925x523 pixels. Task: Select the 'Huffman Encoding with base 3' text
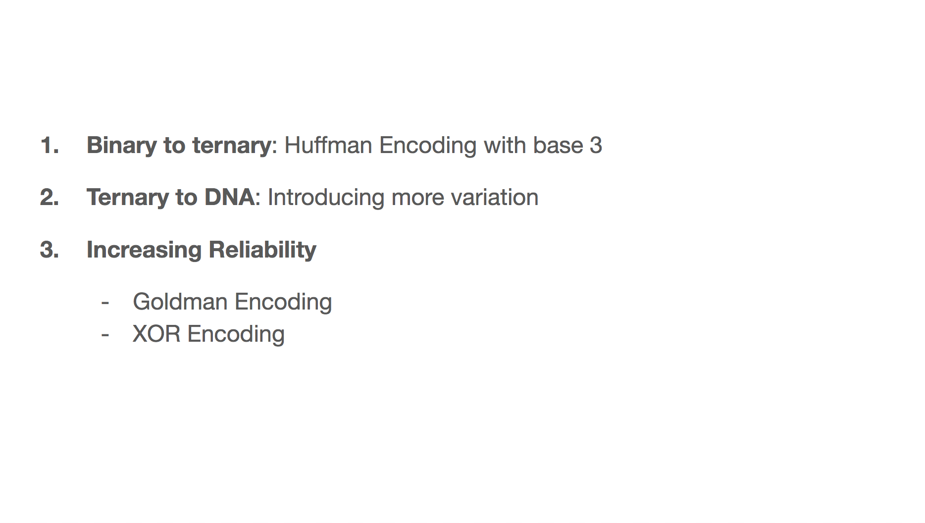coord(443,146)
